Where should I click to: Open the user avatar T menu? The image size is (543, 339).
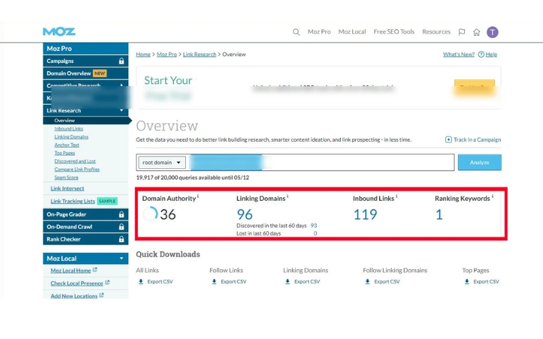pos(492,32)
